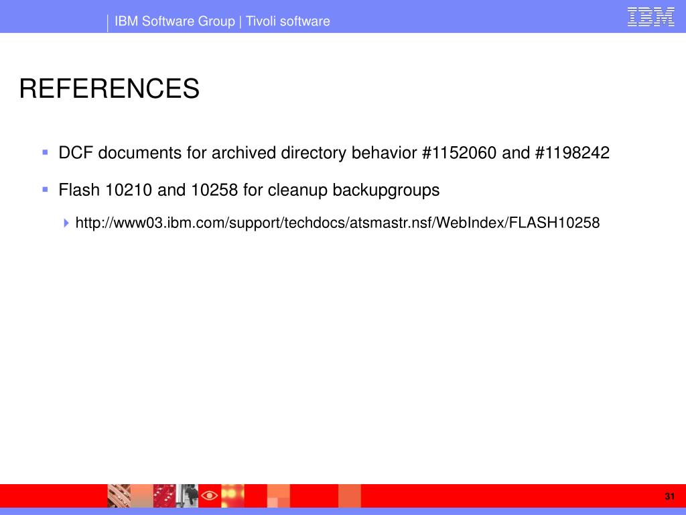Viewport: 686px width, 515px height.
Task: Click the eye icon in the footer strip
Action: (x=210, y=496)
